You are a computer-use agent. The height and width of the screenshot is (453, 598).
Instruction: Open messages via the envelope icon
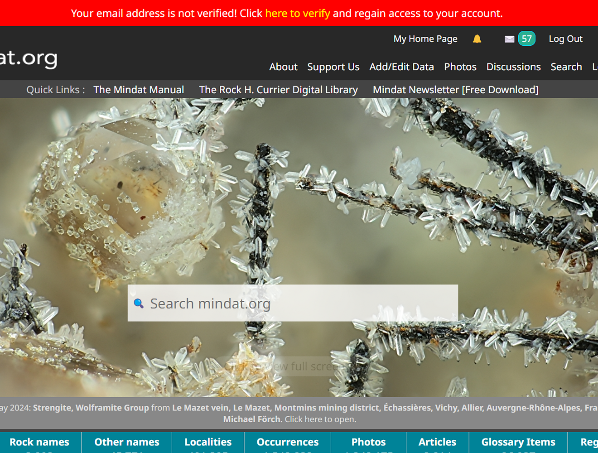pos(509,39)
